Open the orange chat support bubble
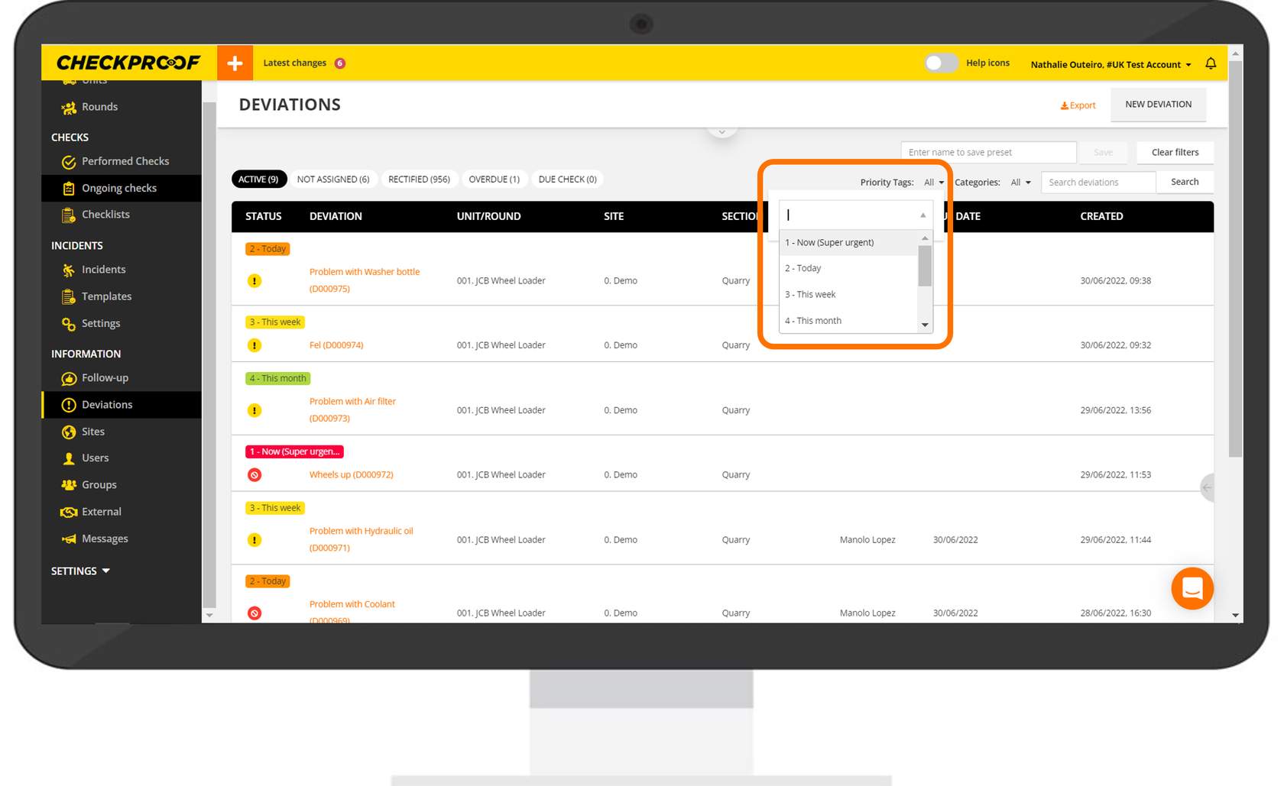The width and height of the screenshot is (1284, 786). pos(1192,588)
